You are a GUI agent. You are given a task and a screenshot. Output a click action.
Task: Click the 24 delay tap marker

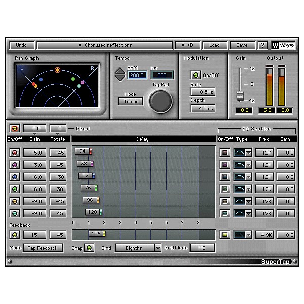(84, 151)
